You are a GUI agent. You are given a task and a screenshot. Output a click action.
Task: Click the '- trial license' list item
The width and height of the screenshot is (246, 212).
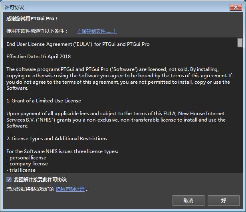pyautogui.click(x=21, y=170)
